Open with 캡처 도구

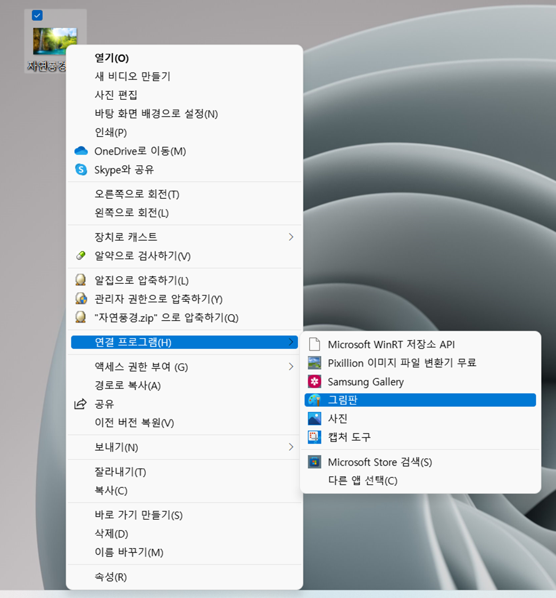(420, 437)
